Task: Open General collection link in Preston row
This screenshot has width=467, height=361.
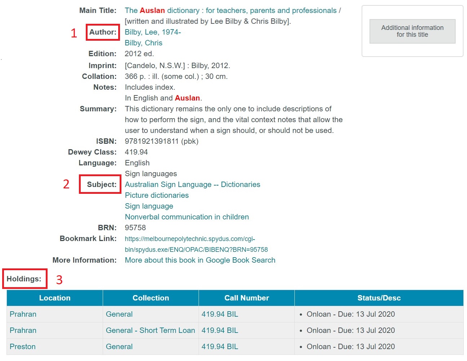Action: coord(119,347)
